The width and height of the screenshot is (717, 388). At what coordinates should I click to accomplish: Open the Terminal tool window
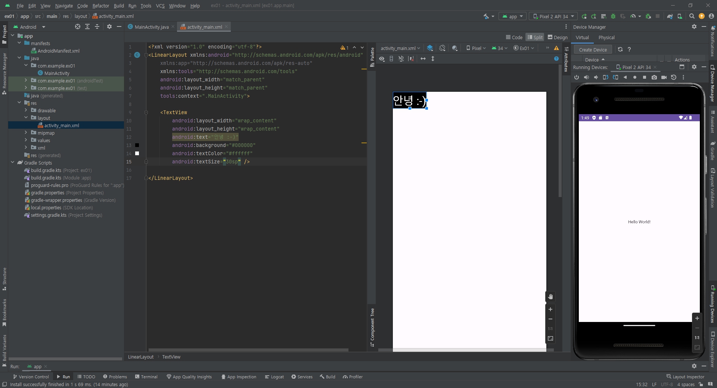[x=146, y=377]
